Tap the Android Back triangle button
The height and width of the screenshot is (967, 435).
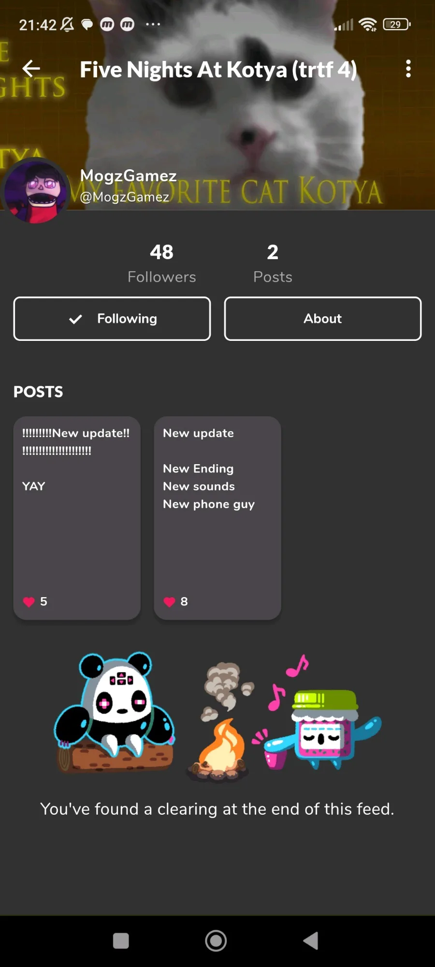tap(311, 941)
